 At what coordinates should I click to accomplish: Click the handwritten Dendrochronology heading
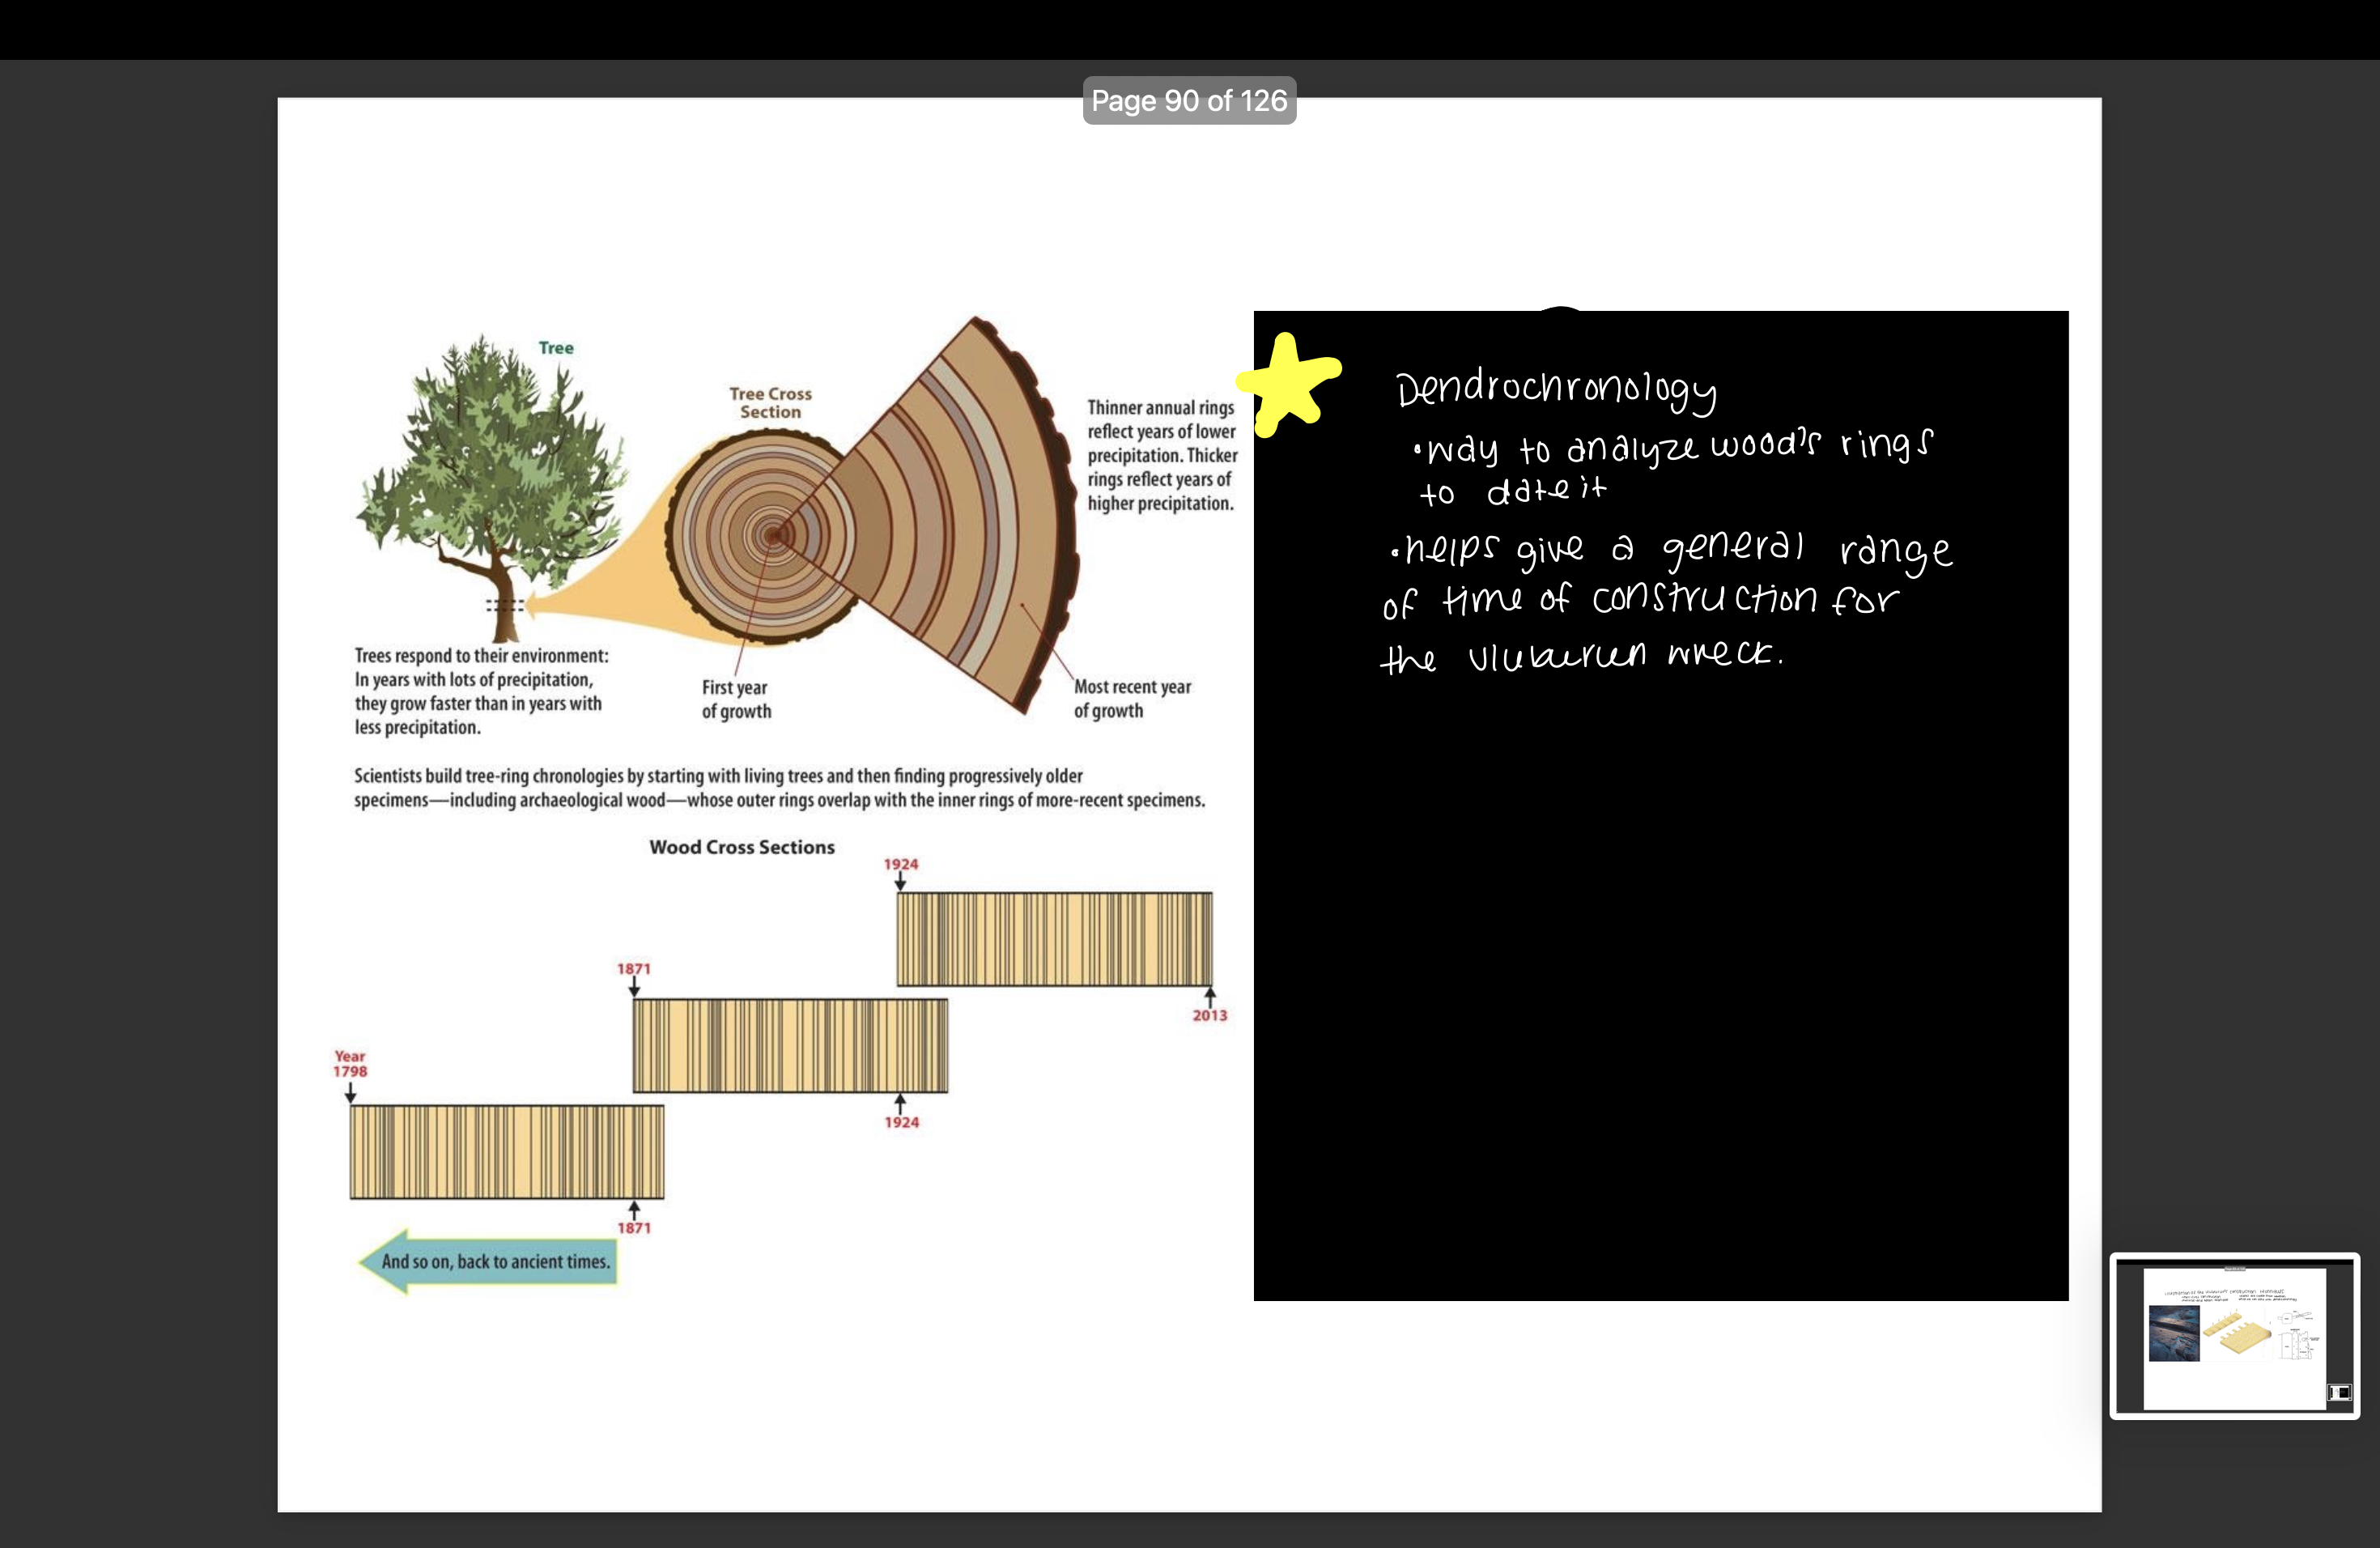pos(1555,390)
